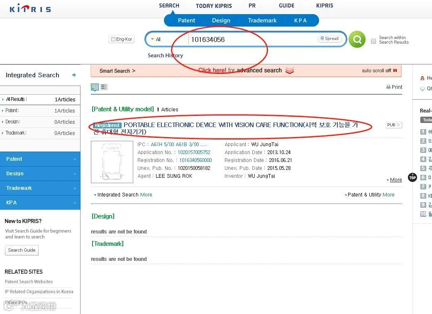Image resolution: width=432 pixels, height=314 pixels.
Task: Open the KIPRIS top menu item
Action: [325, 5]
